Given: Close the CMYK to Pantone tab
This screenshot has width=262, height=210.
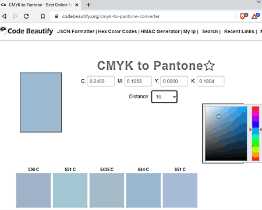Looking at the screenshot, I should [77, 5].
